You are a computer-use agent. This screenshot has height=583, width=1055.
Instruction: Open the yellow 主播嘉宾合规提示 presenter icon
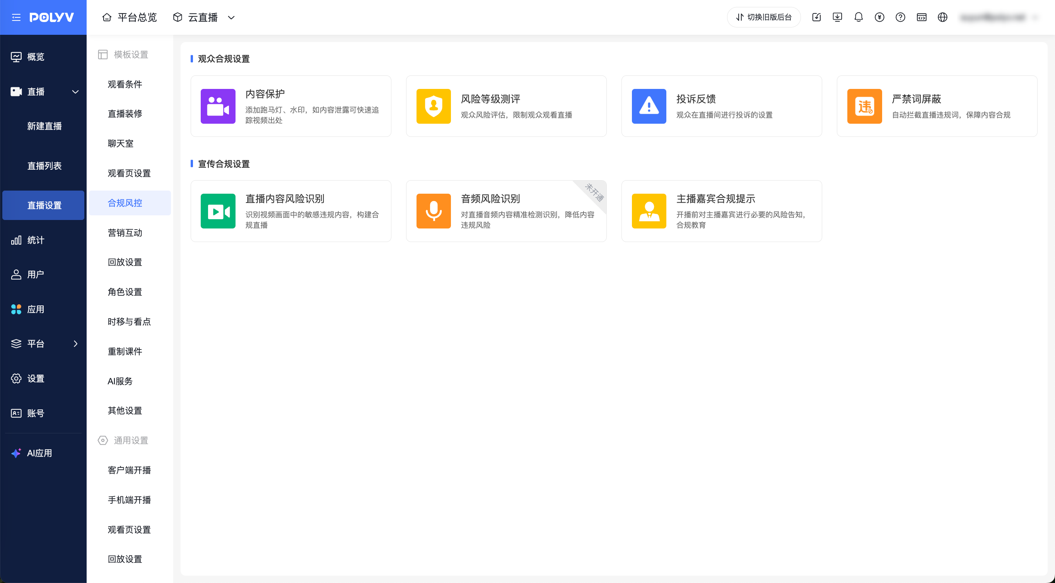[649, 211]
